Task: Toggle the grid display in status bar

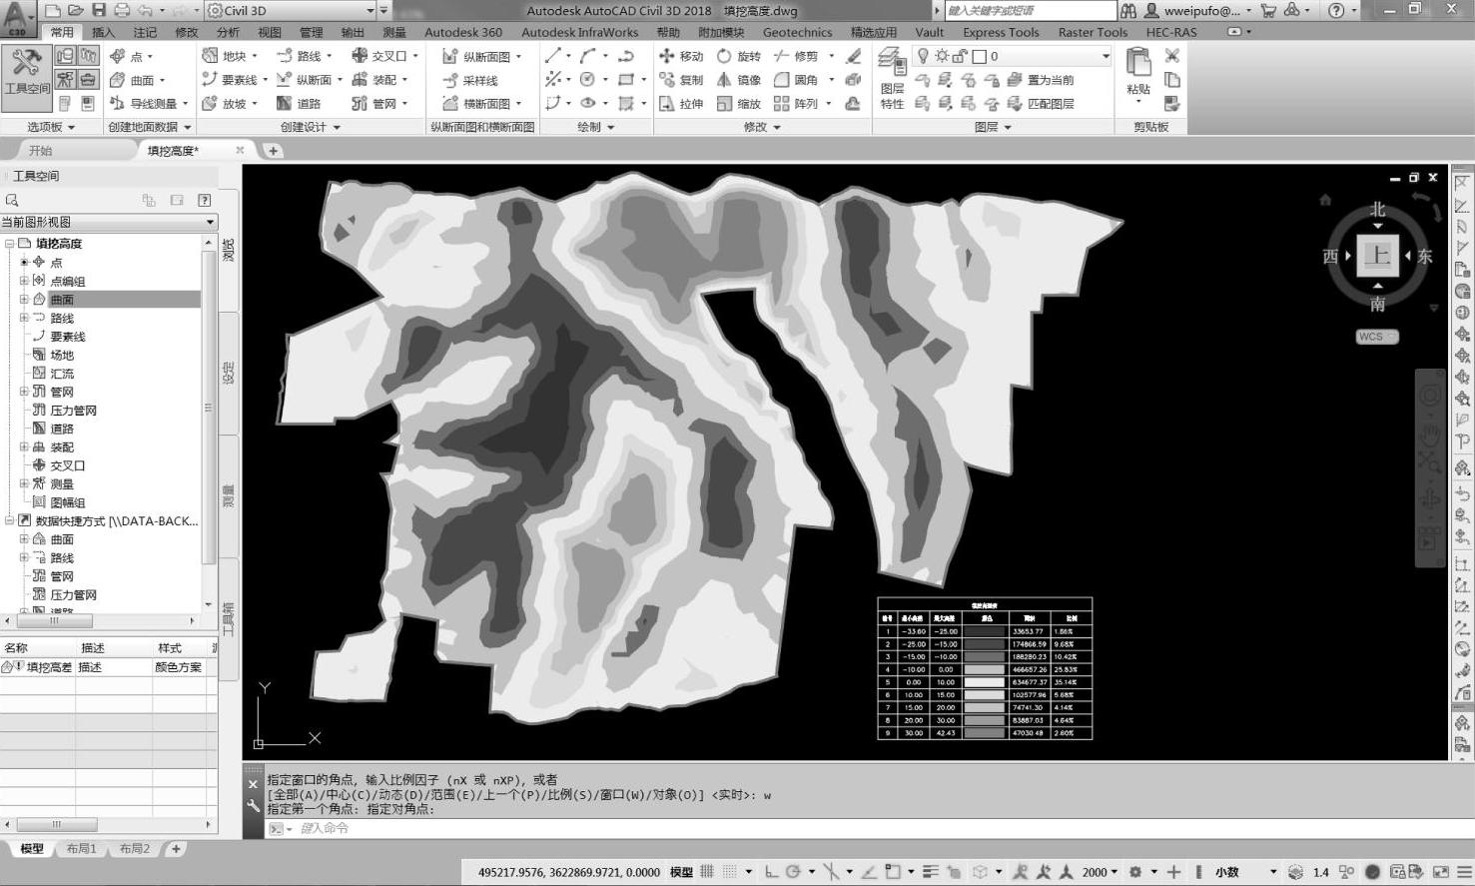Action: (707, 872)
